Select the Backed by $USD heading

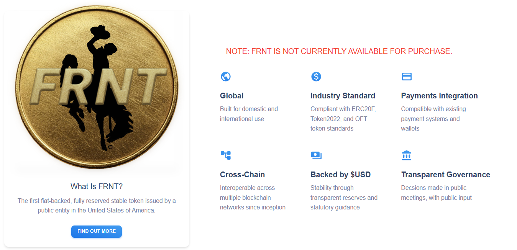click(341, 175)
